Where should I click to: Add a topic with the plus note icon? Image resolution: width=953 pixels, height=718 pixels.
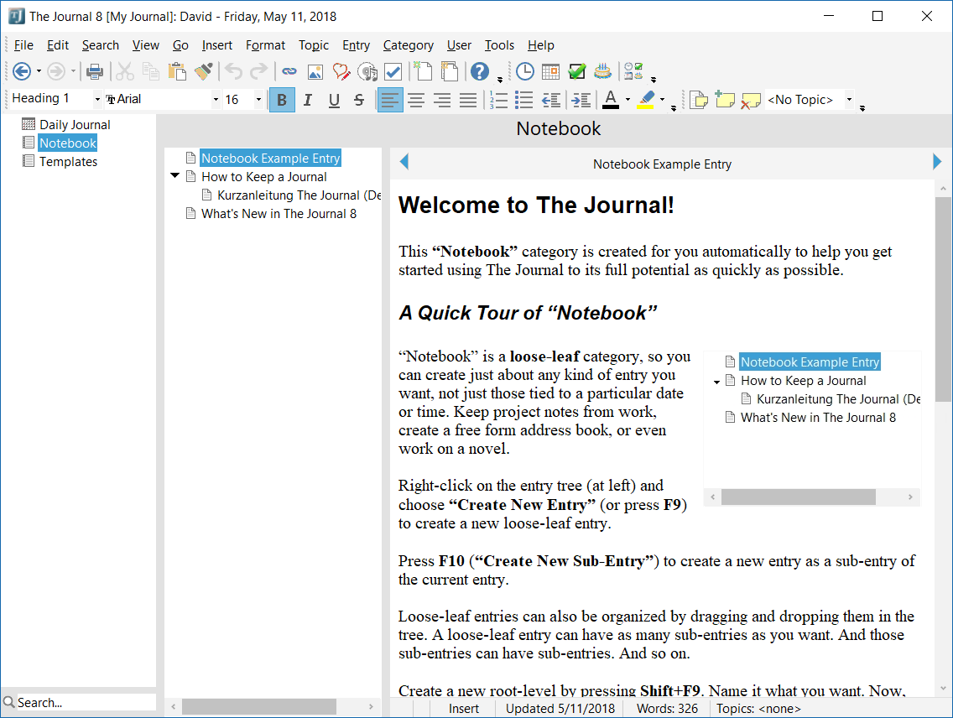point(725,99)
